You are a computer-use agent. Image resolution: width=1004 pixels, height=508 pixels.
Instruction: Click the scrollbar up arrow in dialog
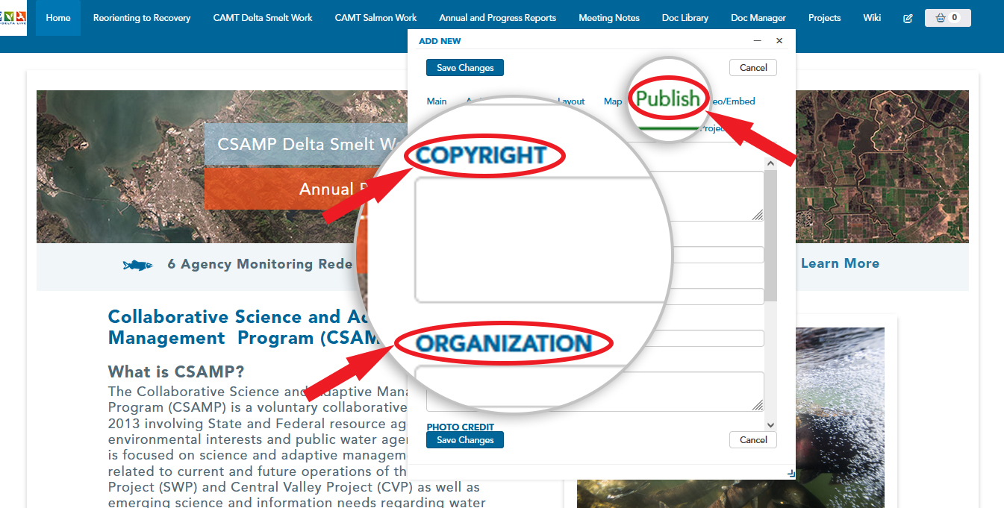click(771, 163)
